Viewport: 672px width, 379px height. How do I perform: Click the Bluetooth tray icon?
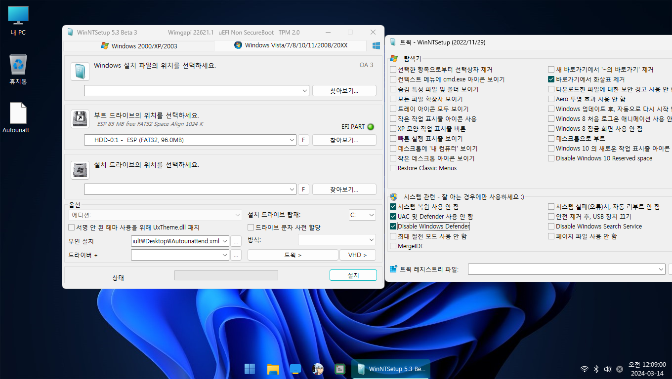point(596,369)
